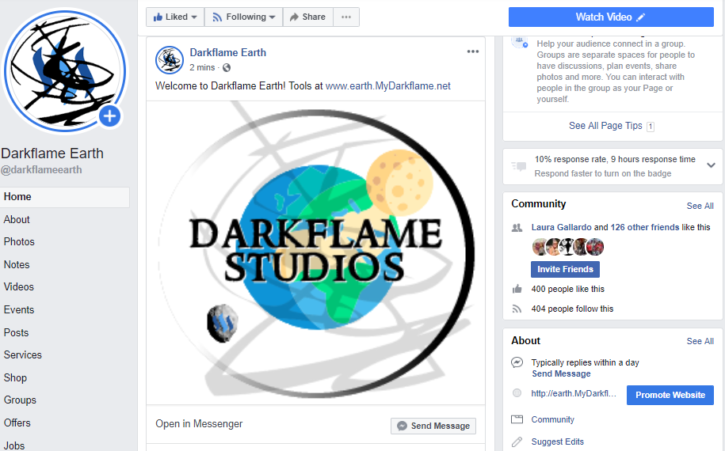
Task: Open the http://earth.MyDarkfl... website link
Action: (x=574, y=393)
